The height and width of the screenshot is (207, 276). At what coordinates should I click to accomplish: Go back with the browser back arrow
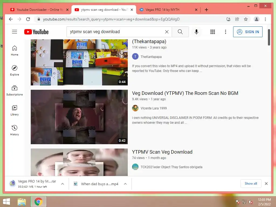point(11,19)
